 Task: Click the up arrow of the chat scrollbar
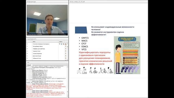pyautogui.click(x=67, y=67)
